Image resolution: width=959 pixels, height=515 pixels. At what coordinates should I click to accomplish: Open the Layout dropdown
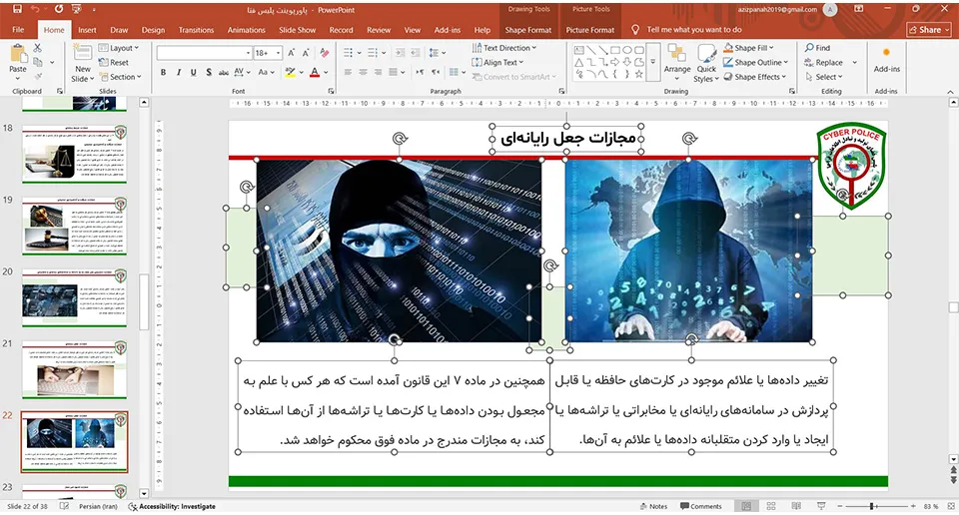coord(119,48)
